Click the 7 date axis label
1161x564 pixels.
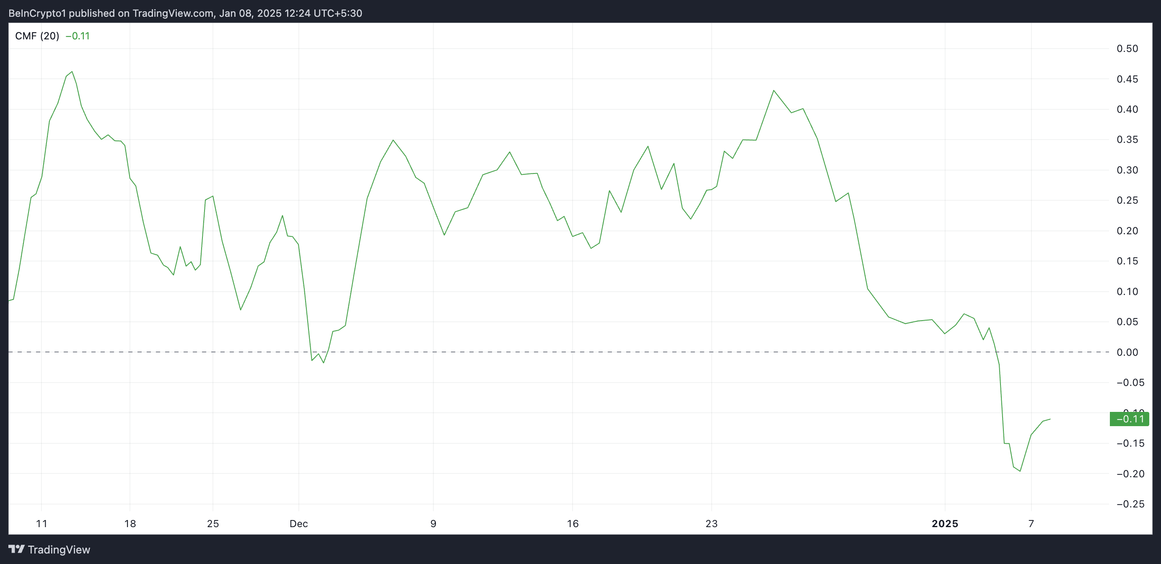(x=1031, y=523)
